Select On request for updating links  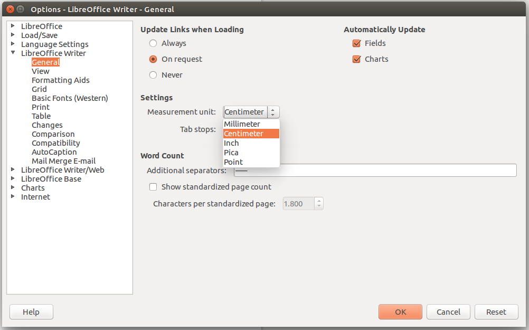click(x=153, y=59)
